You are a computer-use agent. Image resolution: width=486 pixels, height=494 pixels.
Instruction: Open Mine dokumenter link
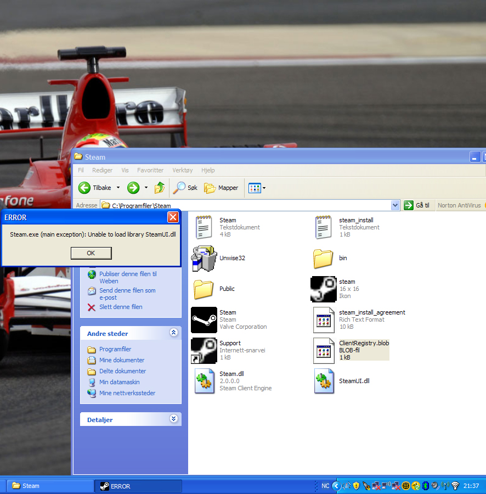click(x=122, y=360)
